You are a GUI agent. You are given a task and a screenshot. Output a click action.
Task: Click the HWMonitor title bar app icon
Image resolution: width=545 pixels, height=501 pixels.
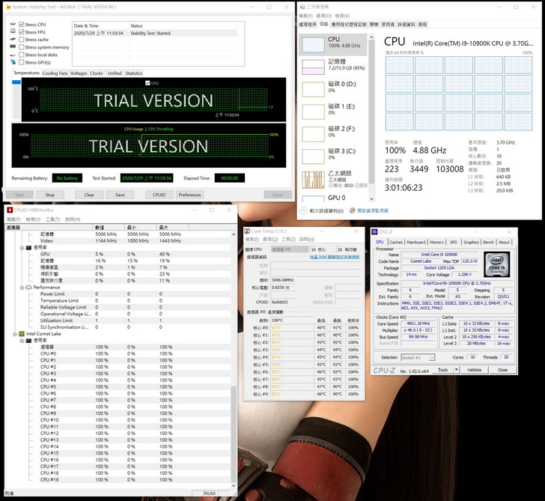click(x=9, y=210)
